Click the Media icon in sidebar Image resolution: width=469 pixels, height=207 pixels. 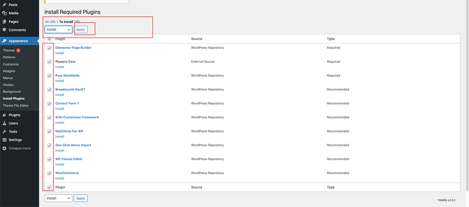4,13
